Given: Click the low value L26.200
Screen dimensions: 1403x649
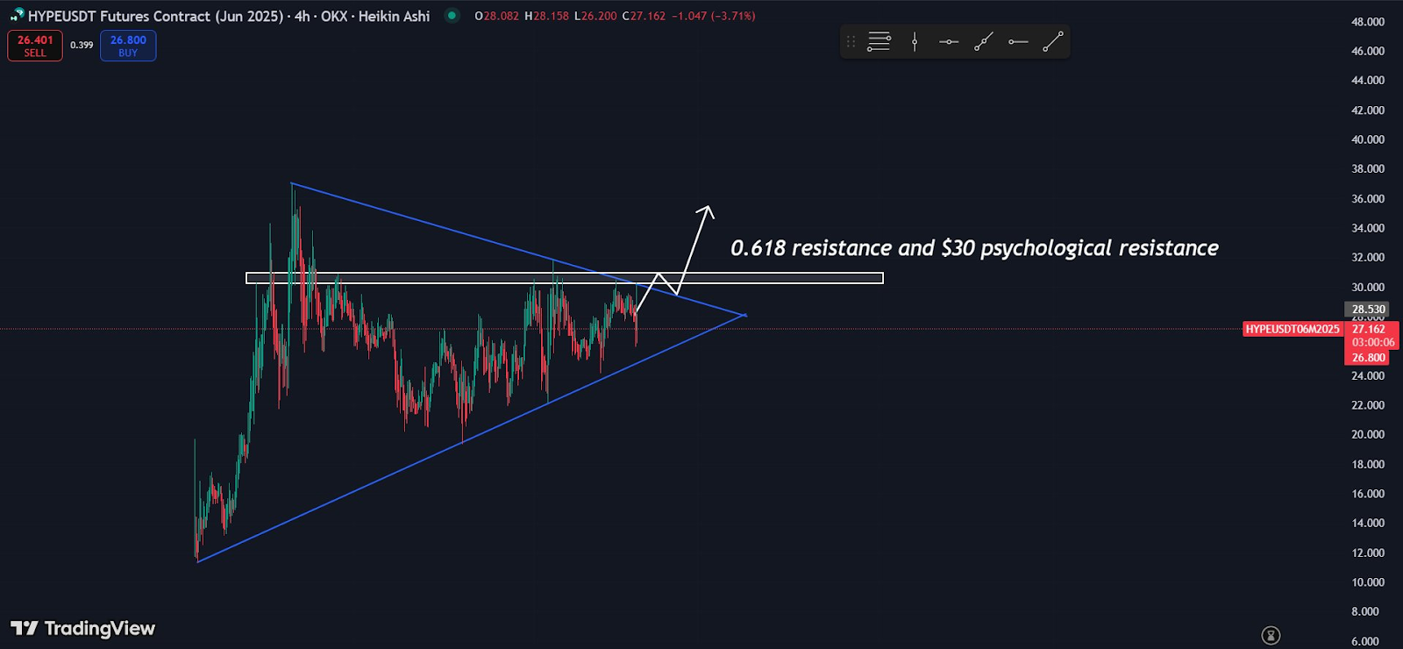Looking at the screenshot, I should [595, 16].
